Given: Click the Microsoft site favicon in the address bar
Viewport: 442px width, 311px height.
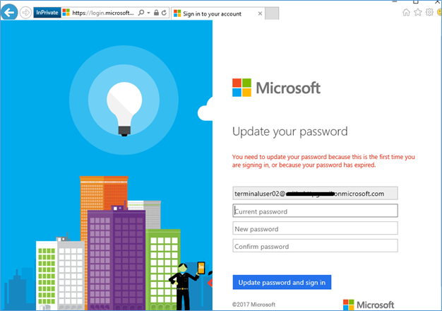Looking at the screenshot, I should pyautogui.click(x=66, y=13).
